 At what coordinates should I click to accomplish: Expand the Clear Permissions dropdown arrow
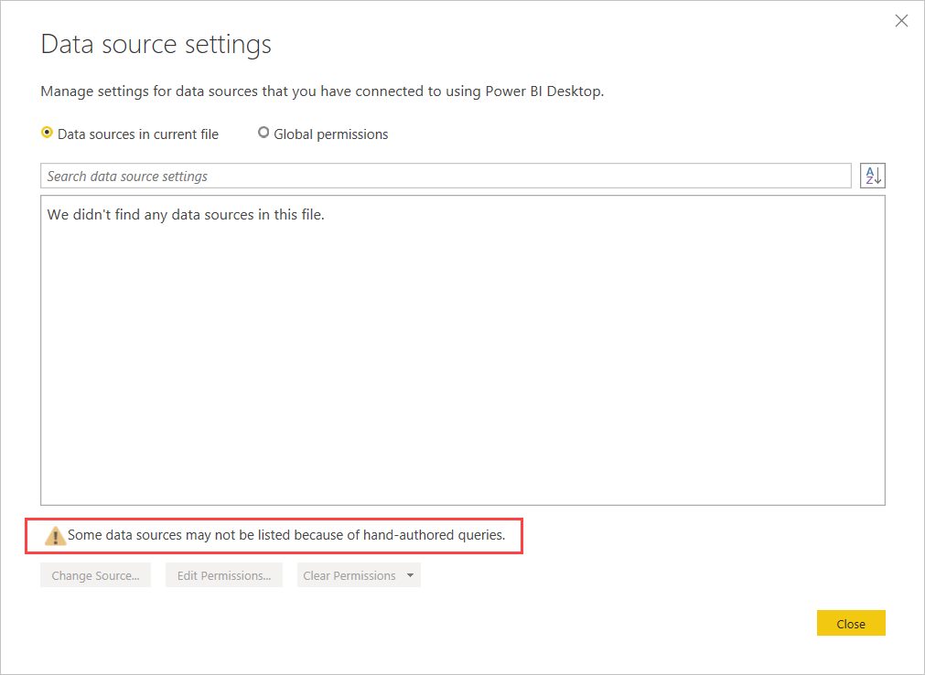(410, 575)
